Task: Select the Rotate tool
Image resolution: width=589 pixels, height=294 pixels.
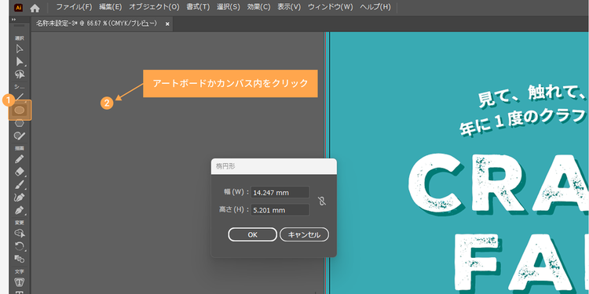Action: tap(20, 246)
